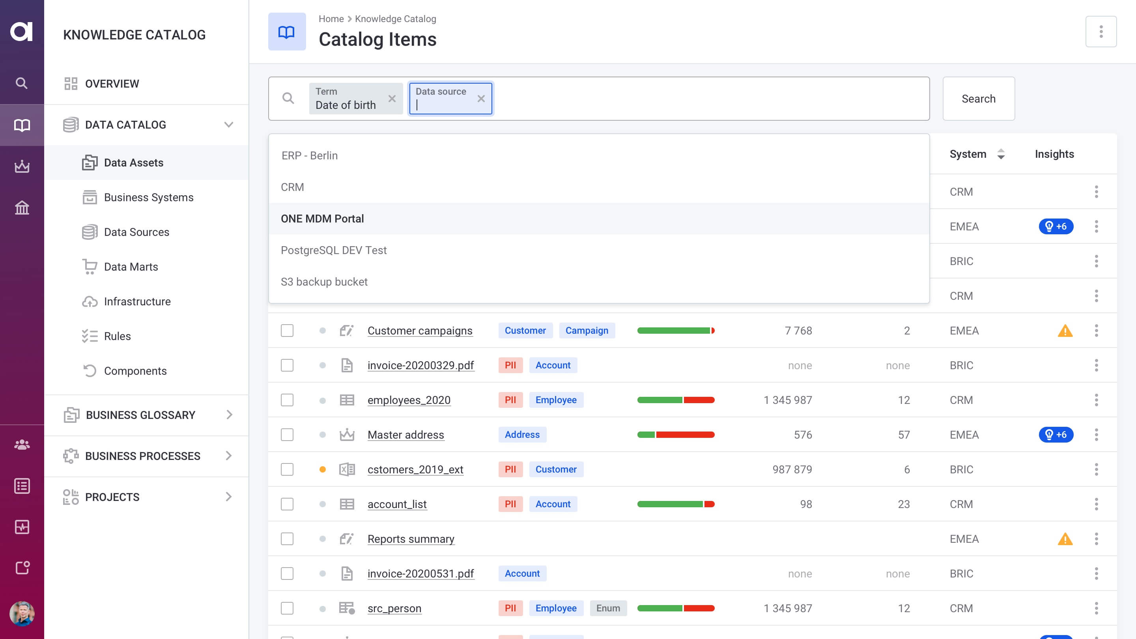1136x639 pixels.
Task: Remove the Date of birth term filter
Action: tap(392, 98)
